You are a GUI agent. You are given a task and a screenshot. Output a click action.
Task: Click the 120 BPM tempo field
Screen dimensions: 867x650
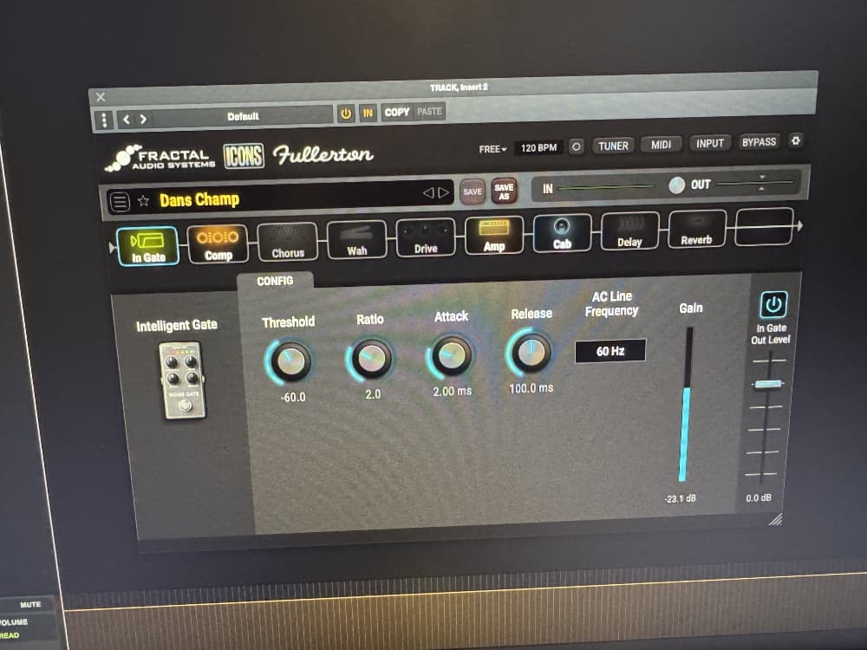538,147
